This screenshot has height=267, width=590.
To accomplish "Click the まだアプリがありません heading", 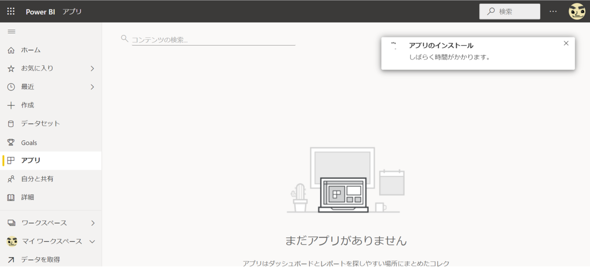I will pos(346,241).
